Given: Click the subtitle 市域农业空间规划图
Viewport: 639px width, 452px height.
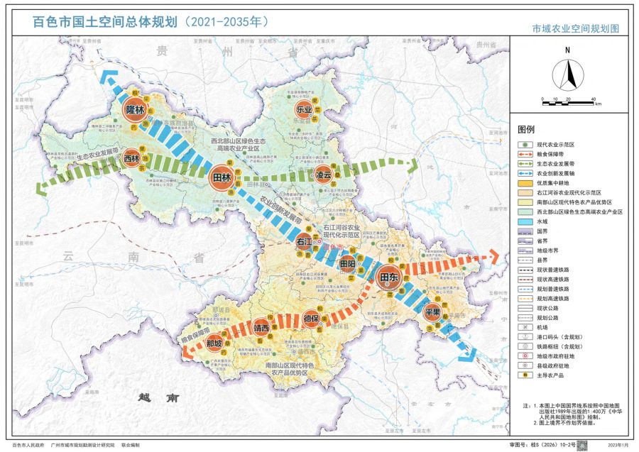Looking at the screenshot, I should point(576,28).
